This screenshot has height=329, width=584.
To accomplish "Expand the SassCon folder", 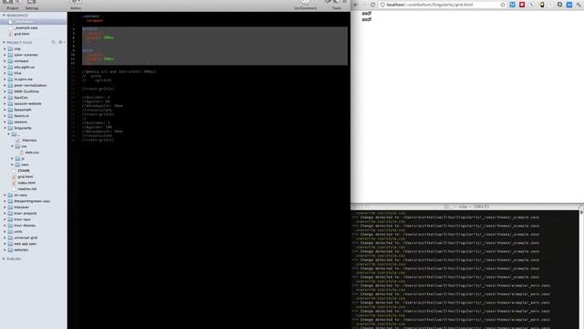I will coord(5,98).
